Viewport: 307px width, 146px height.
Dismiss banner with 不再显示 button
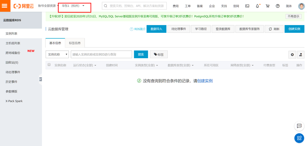coord(293,16)
